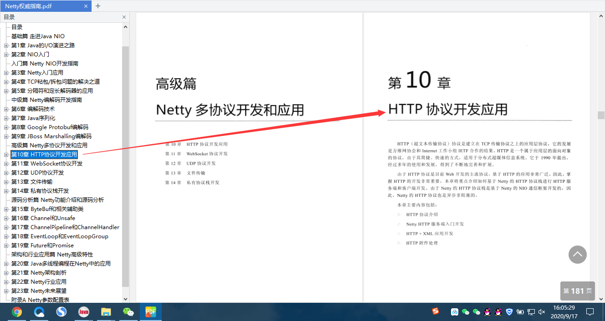The height and width of the screenshot is (321, 605).
Task: Select bookmark 第18章 EventLoop和EventLoopGroup
Action: click(x=60, y=236)
